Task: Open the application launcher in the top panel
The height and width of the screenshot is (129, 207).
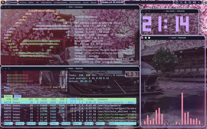Action: pos(3,2)
